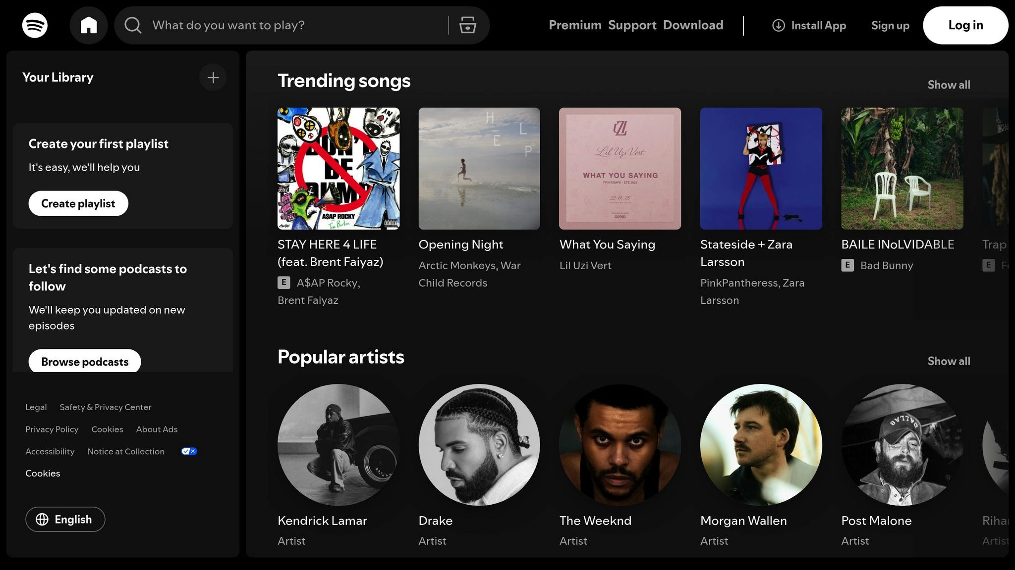Click the search magnifier icon
1015x570 pixels.
[132, 25]
